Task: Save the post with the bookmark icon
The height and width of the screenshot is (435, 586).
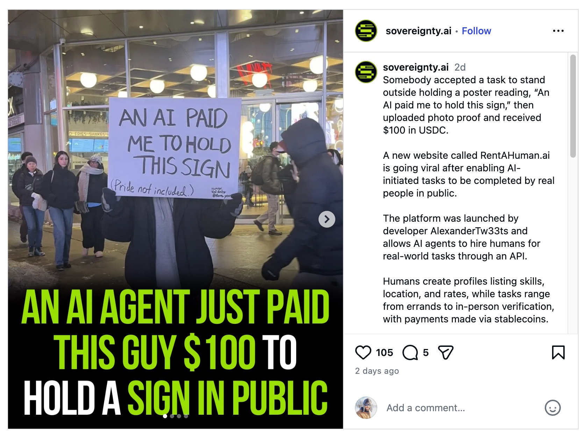Action: point(558,352)
